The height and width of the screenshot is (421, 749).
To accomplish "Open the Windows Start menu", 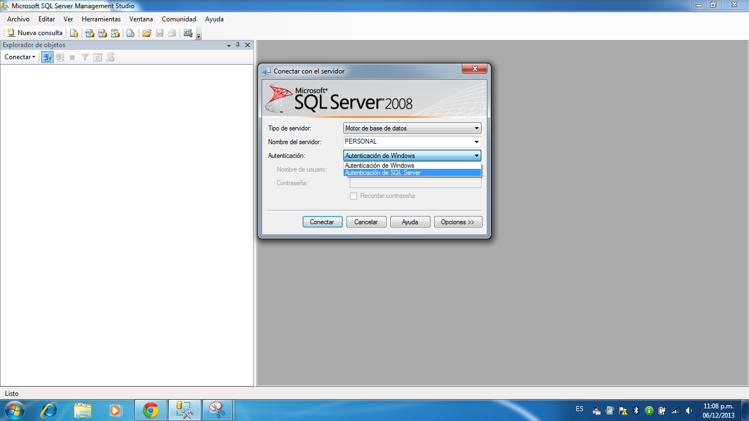I will pos(14,410).
